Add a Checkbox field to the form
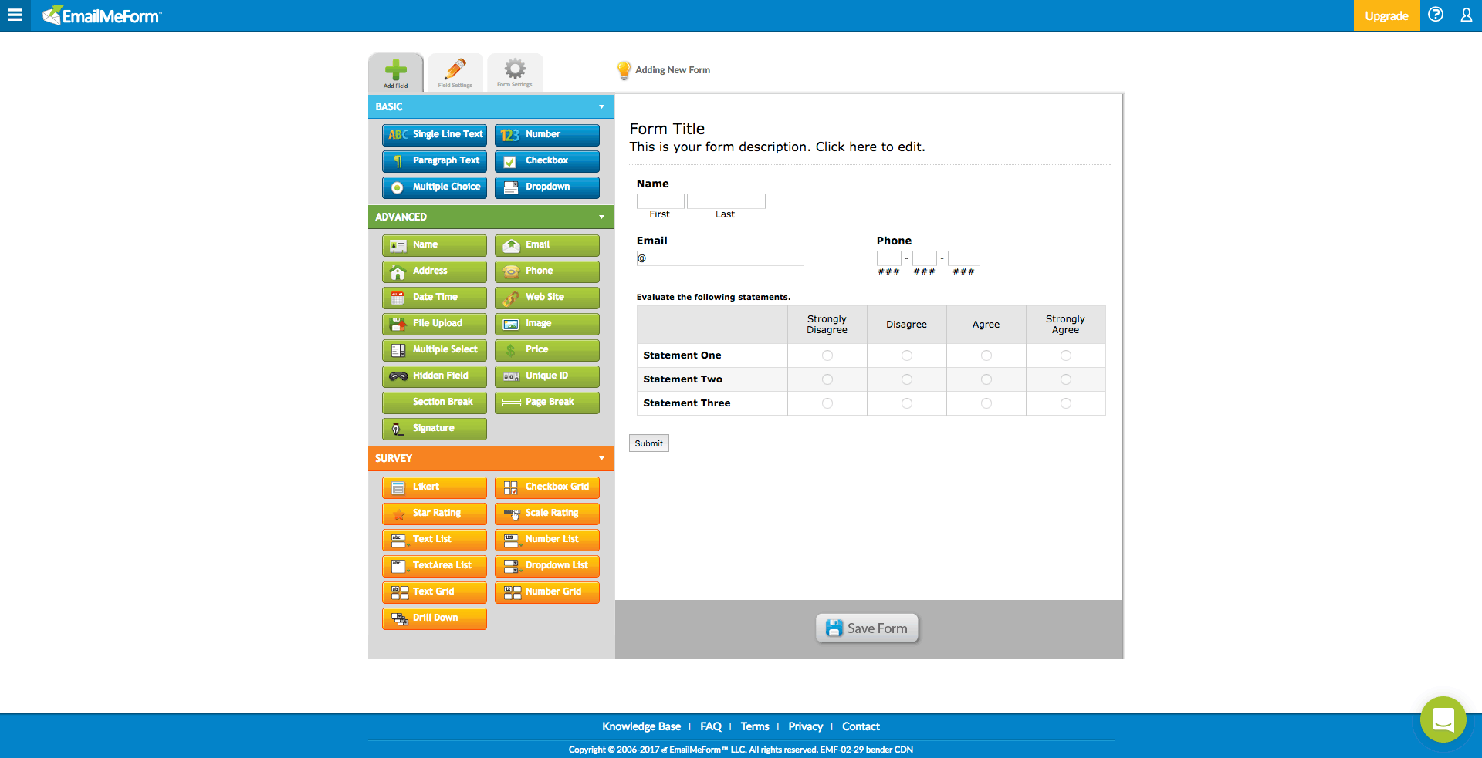Viewport: 1482px width, 758px height. point(546,161)
